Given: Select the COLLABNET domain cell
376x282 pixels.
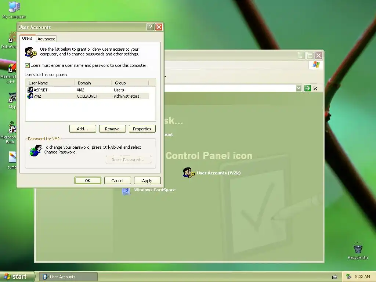Looking at the screenshot, I should click(87, 96).
